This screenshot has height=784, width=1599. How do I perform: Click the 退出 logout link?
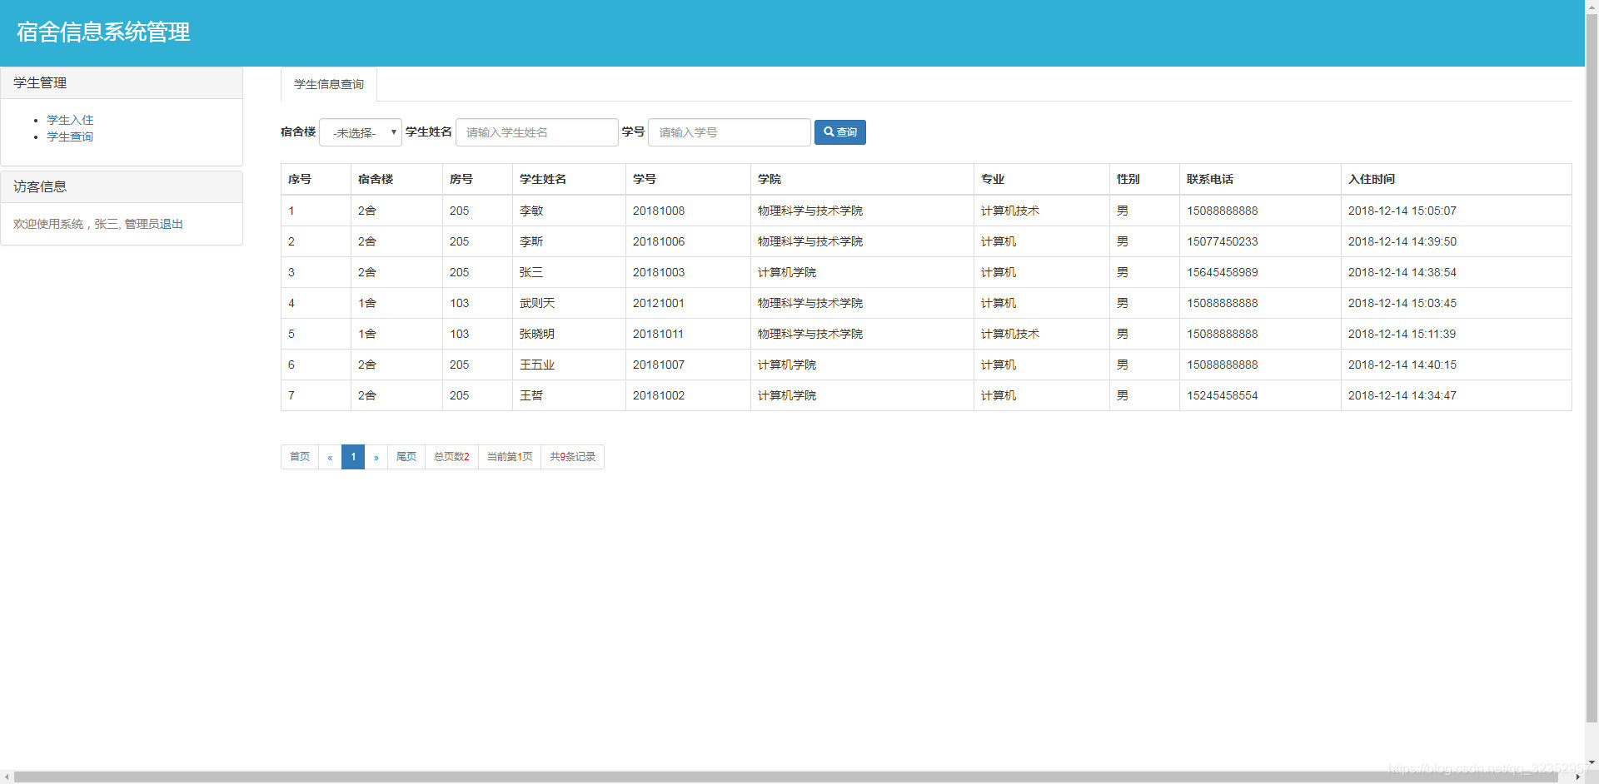(171, 224)
